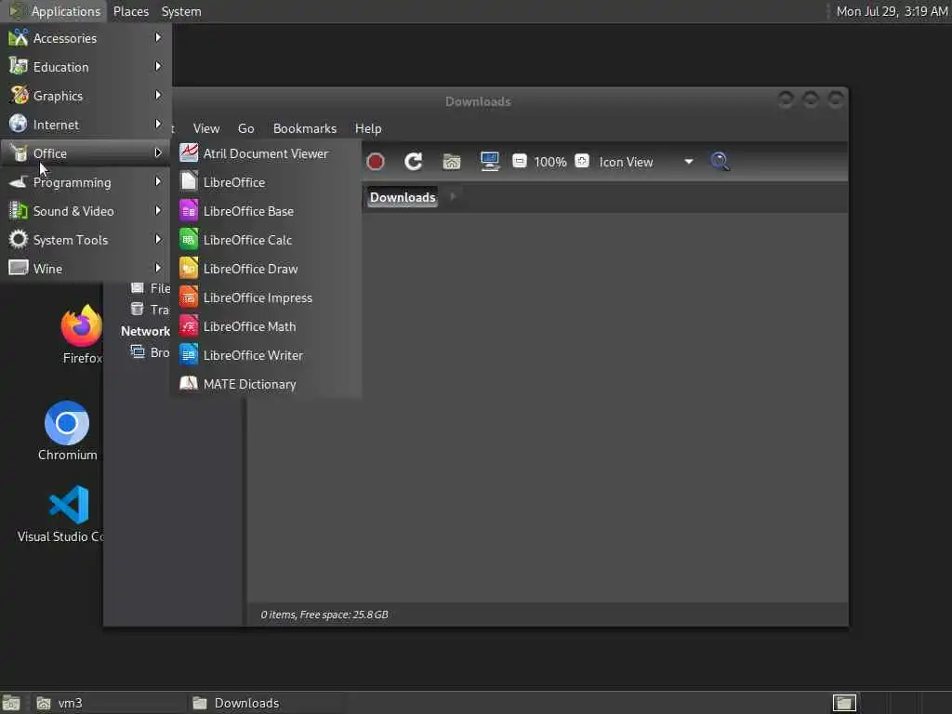Open the Go menu
The image size is (952, 714).
click(x=245, y=128)
